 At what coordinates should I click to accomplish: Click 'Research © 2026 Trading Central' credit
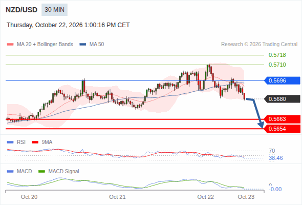[259, 45]
